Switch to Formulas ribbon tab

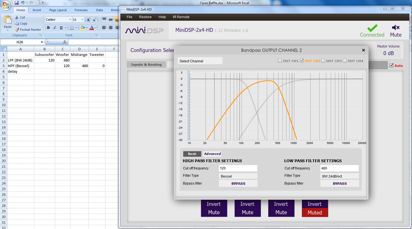(81, 10)
